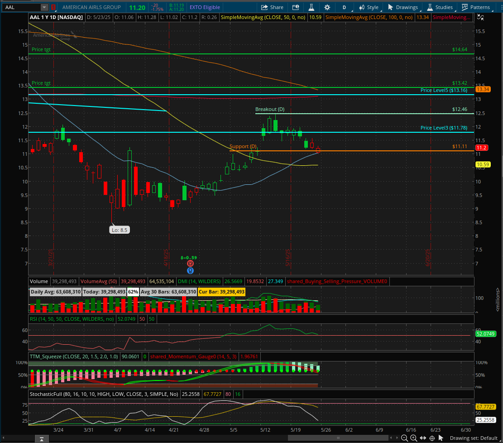This screenshot has width=503, height=443.
Task: Click the Cur Bar: 39,298,493 box
Action: point(221,292)
